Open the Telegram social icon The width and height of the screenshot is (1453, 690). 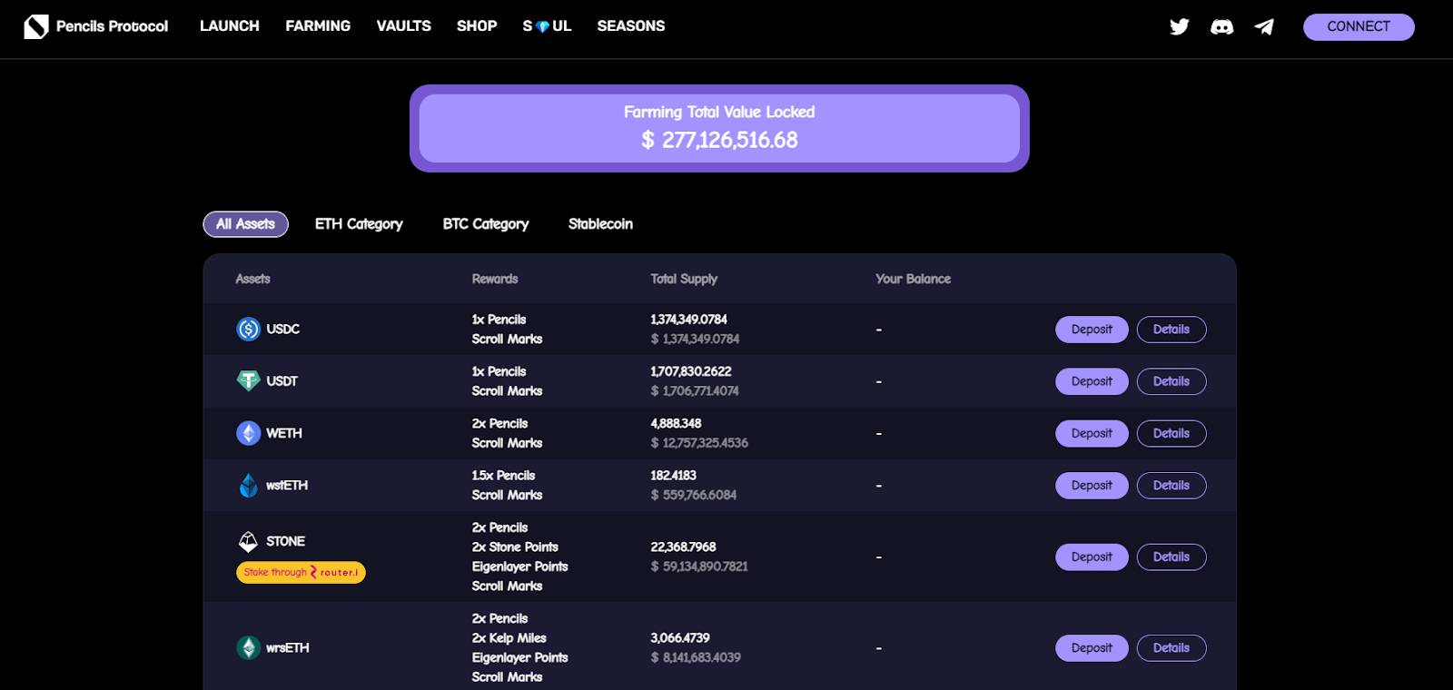1264,27
